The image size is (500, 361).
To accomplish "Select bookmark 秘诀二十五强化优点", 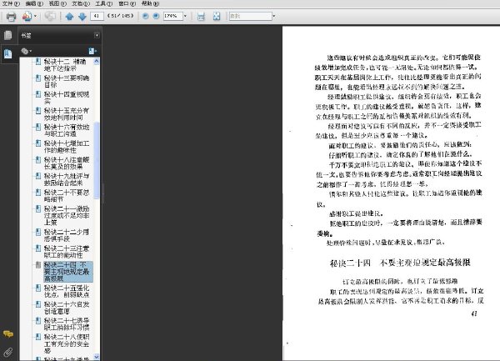I will pos(67,292).
